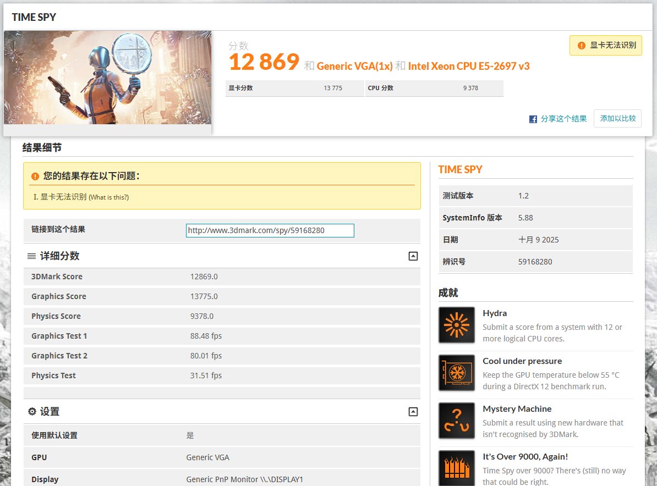
Task: Click the 12 869 overall score
Action: click(x=264, y=62)
